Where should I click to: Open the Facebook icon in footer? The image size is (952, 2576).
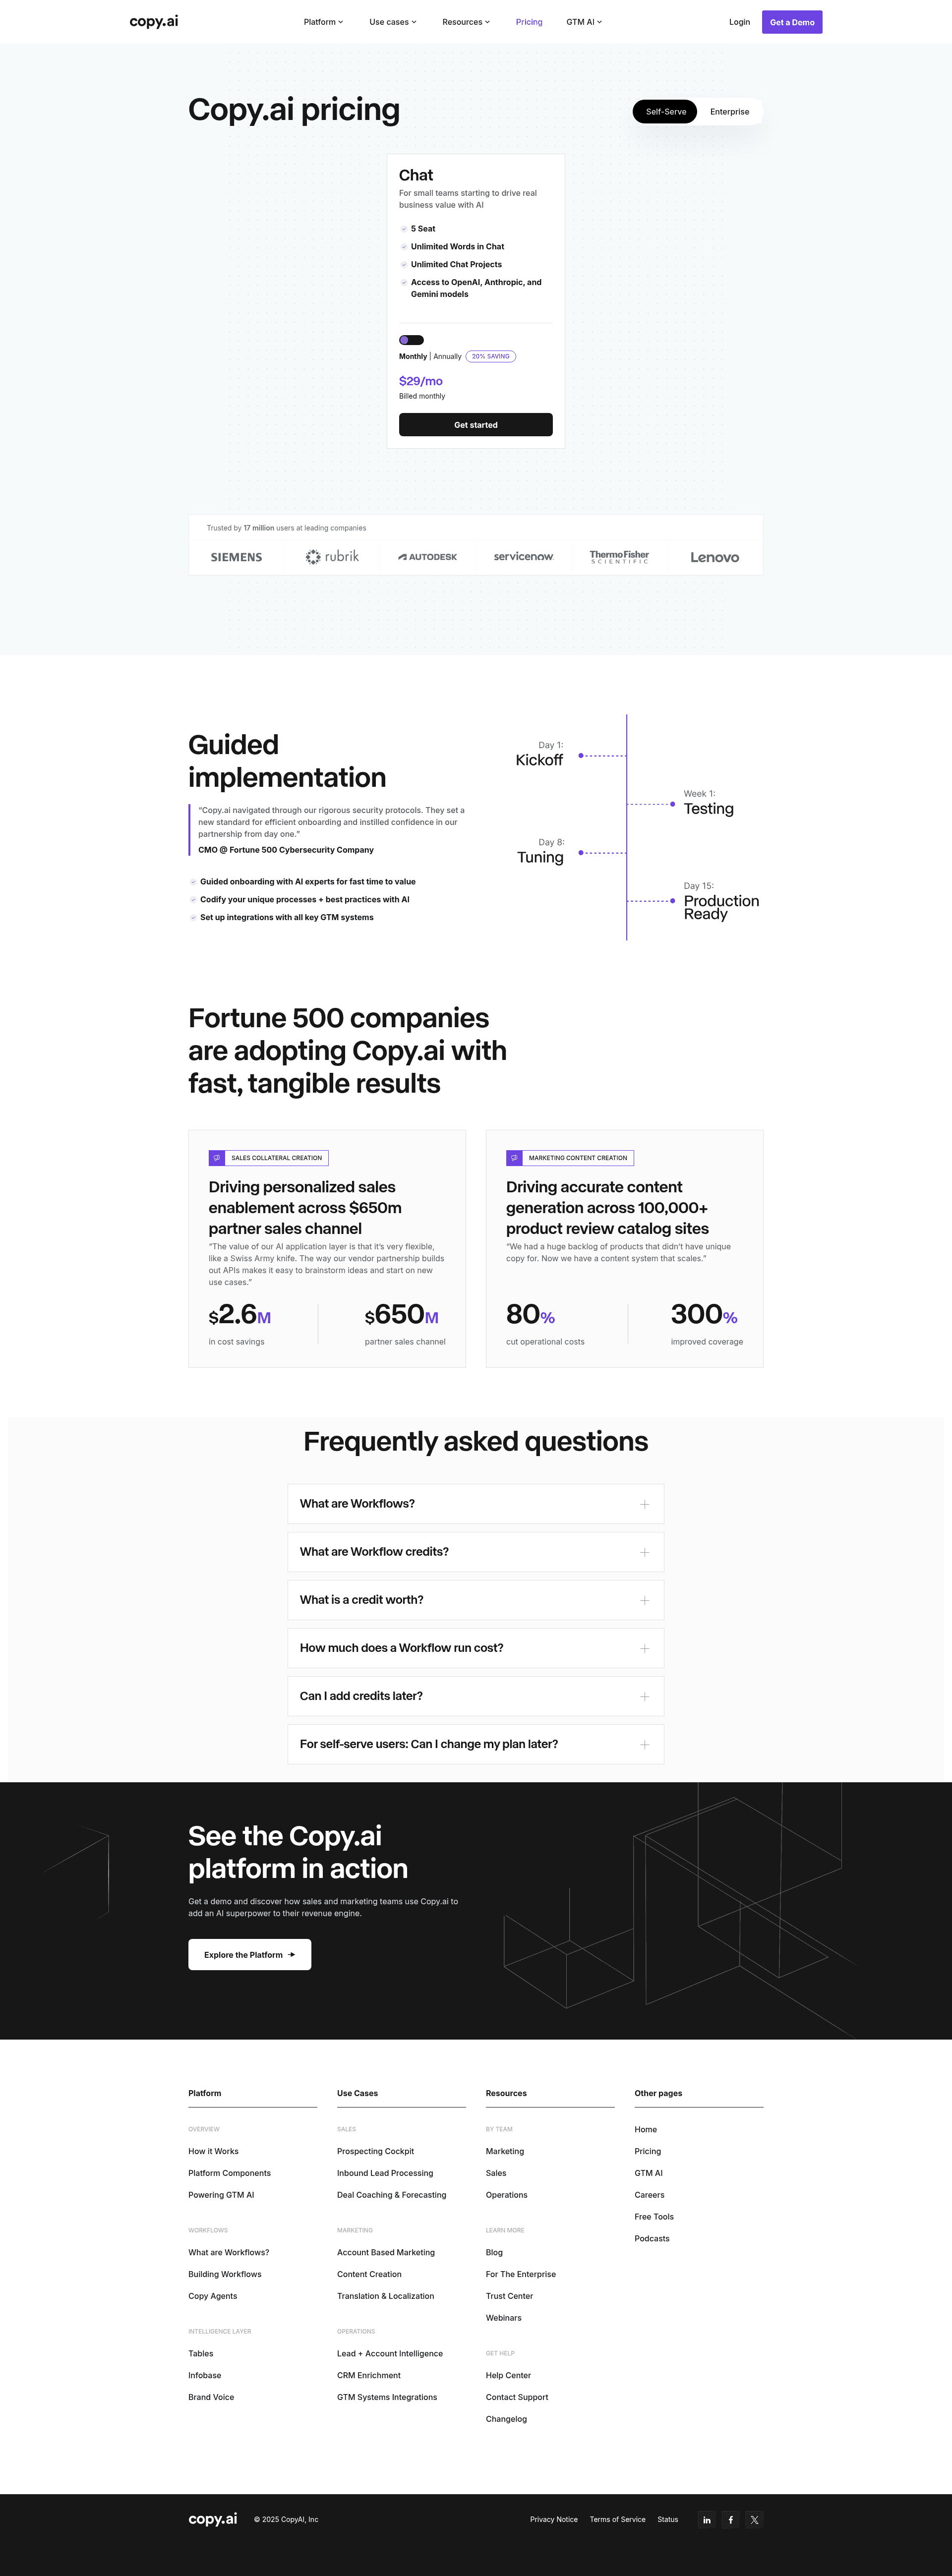pos(730,2519)
